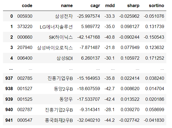Select row index 941
This screenshot has width=172, height=128.
click(9, 120)
